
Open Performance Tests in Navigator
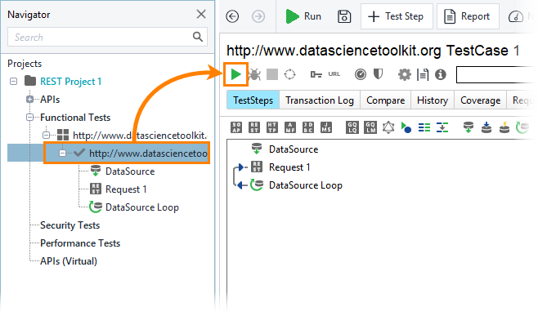click(x=80, y=243)
